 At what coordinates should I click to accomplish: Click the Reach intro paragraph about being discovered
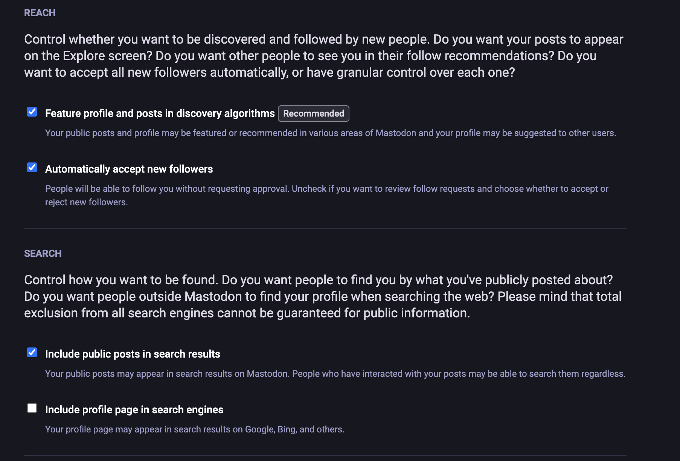point(324,56)
